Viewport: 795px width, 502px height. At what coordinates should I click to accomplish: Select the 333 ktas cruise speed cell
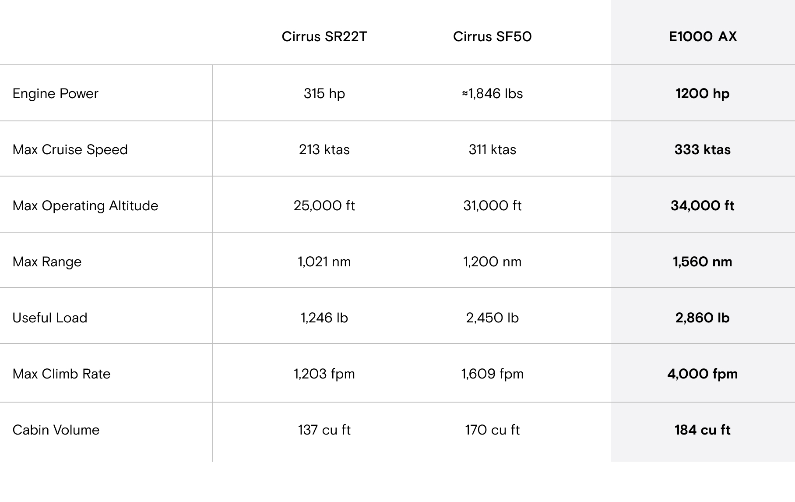click(x=703, y=150)
